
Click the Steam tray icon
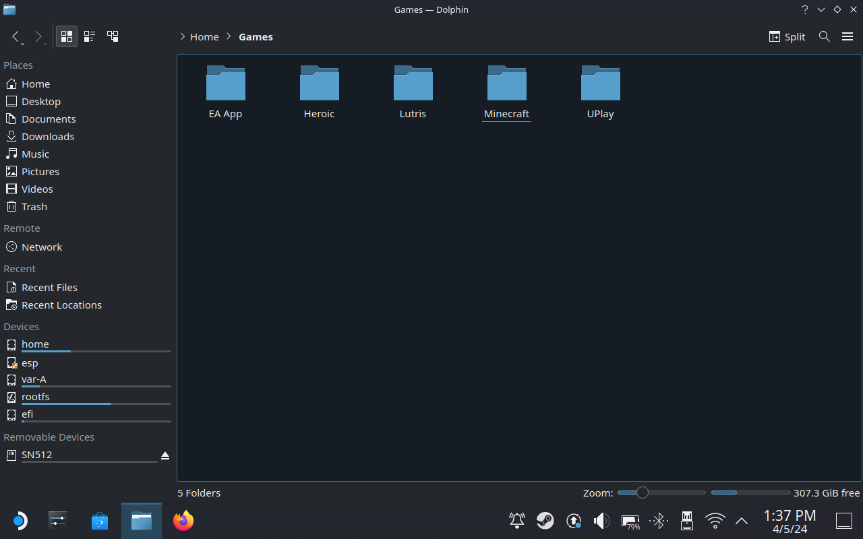pos(545,521)
